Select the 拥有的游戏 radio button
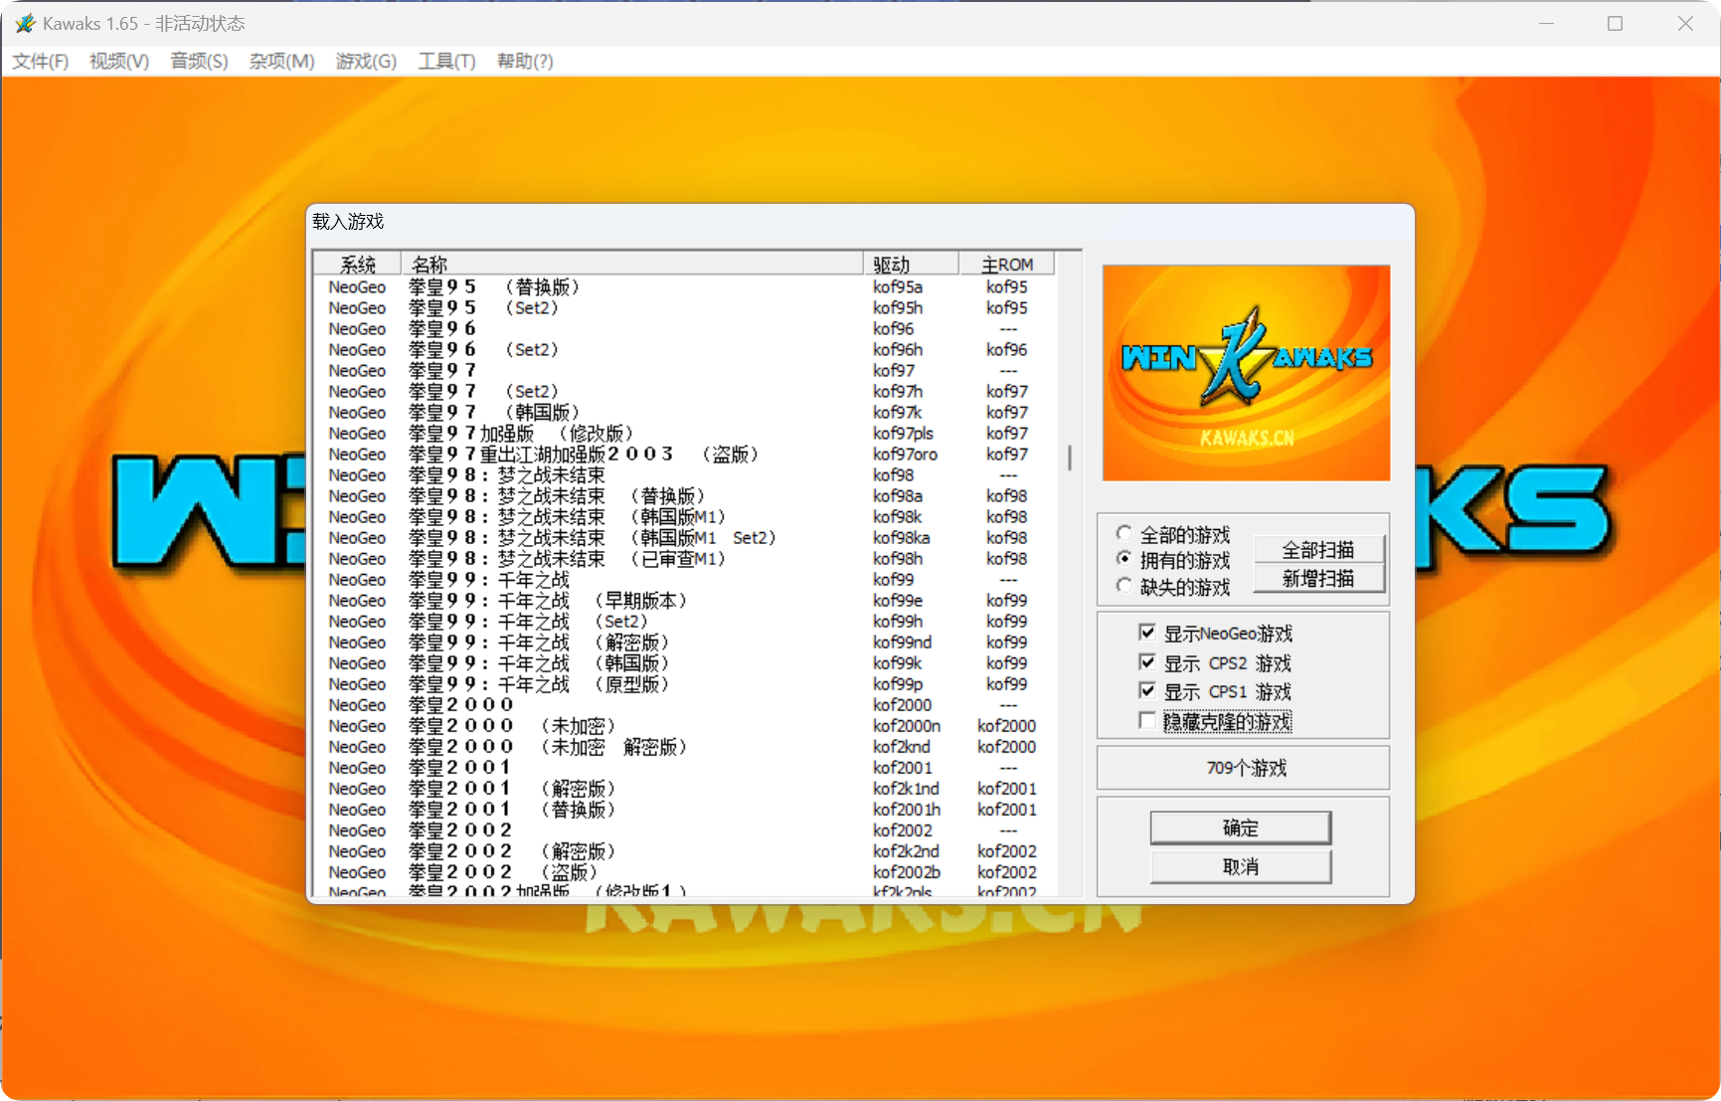The height and width of the screenshot is (1101, 1721). click(x=1123, y=560)
